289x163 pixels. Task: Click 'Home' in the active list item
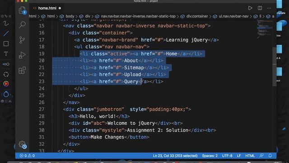(172, 54)
